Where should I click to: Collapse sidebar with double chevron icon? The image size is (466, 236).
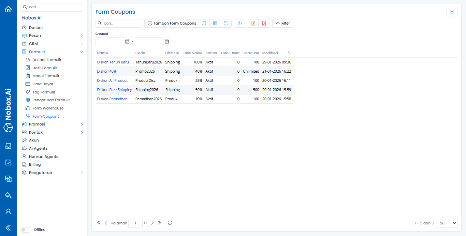8,228
